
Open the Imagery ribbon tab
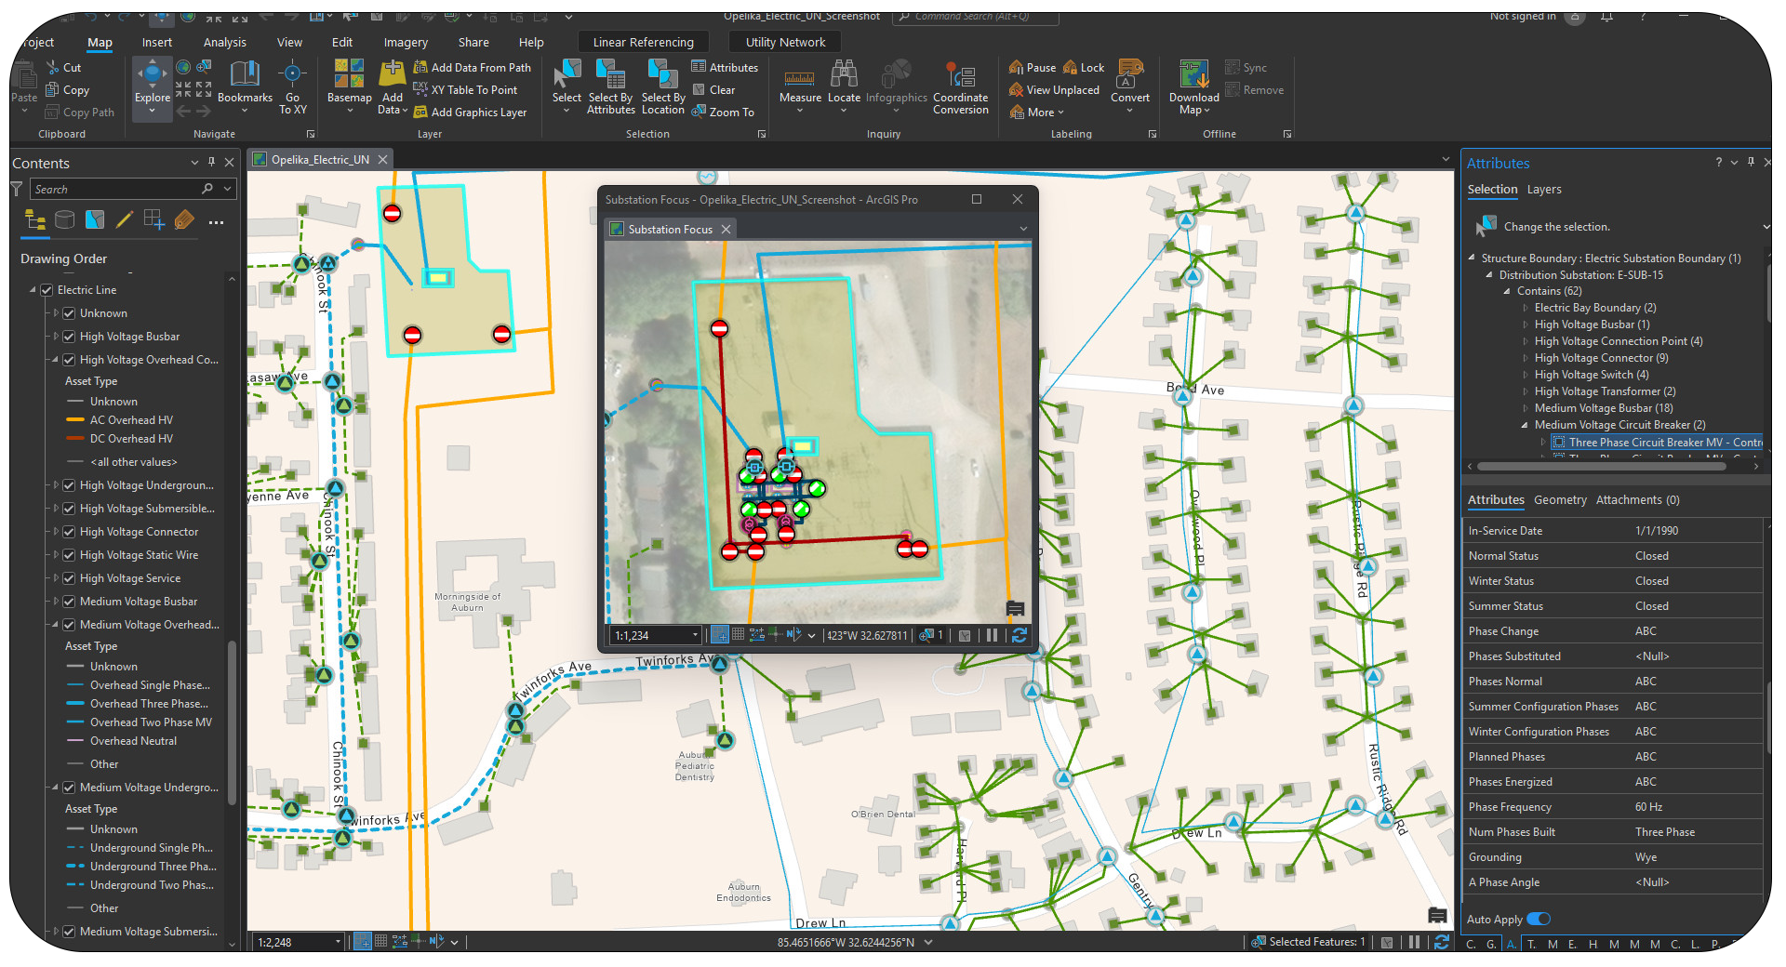click(x=406, y=42)
